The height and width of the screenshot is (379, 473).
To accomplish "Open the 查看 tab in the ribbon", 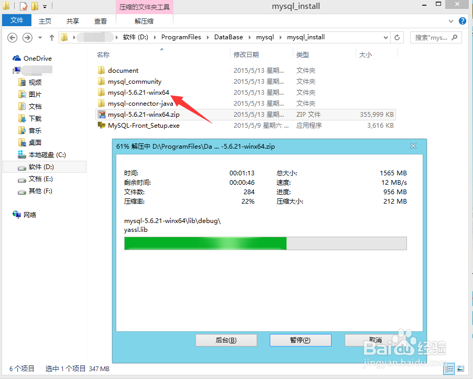I will [x=101, y=20].
